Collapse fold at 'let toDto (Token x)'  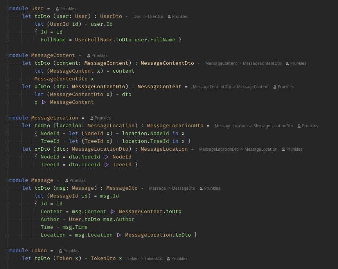click(7, 258)
